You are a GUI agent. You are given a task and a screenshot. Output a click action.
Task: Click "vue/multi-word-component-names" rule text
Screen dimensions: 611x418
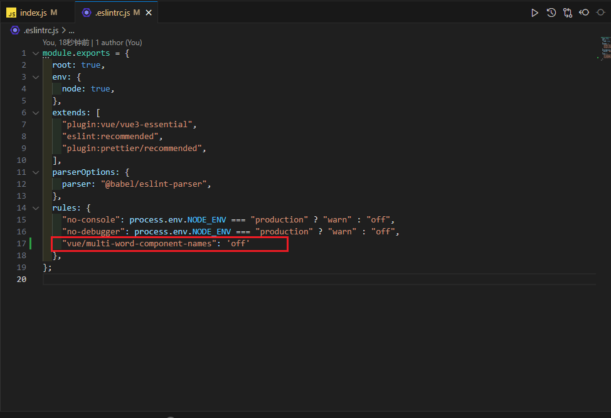(139, 244)
